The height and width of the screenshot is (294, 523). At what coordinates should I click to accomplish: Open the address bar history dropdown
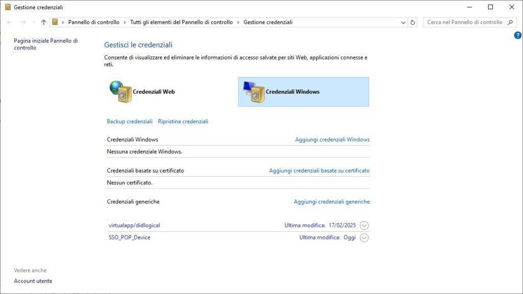(x=403, y=22)
